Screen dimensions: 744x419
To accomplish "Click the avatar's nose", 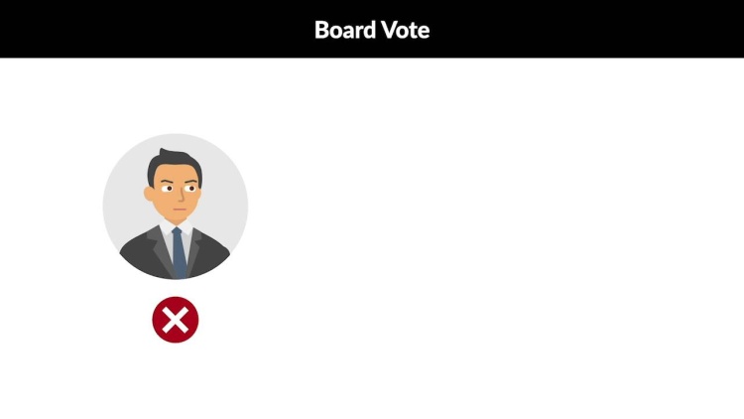I will 181,197.
